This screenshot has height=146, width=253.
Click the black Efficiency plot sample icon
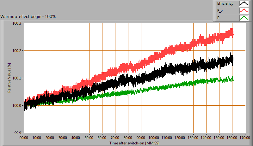click(244, 4)
